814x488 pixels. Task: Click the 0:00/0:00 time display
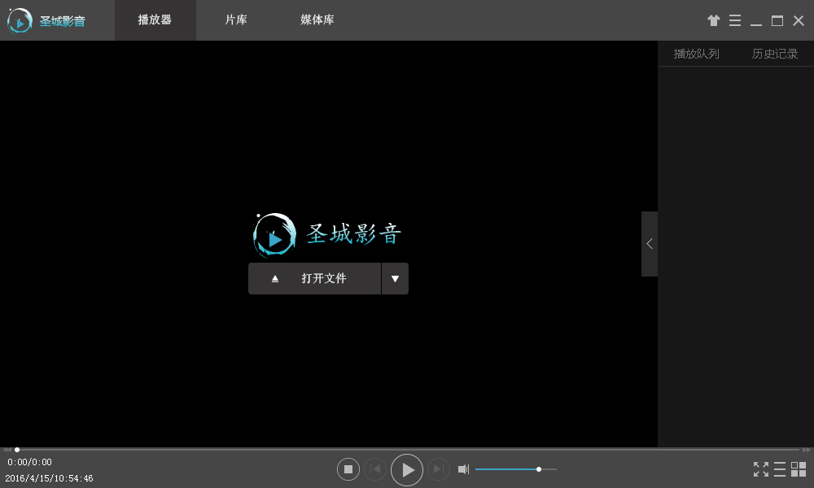pyautogui.click(x=29, y=462)
